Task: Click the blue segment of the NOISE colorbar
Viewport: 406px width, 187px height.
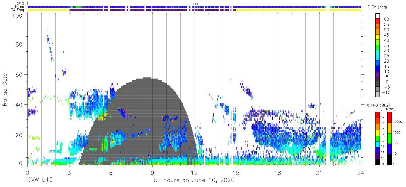Action: pos(389,149)
